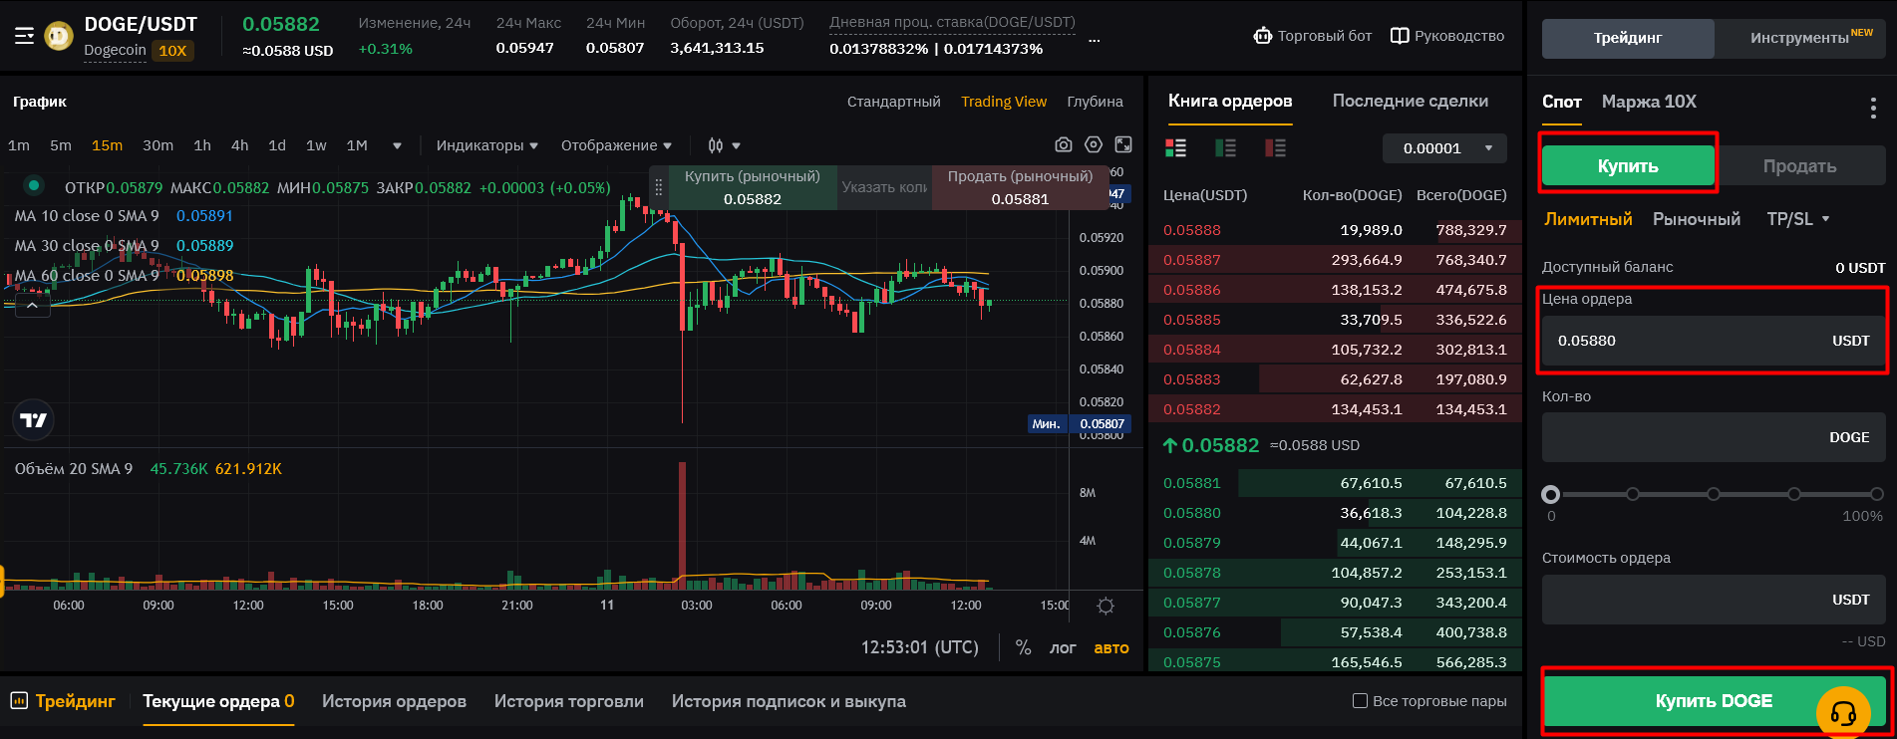Screen dimensions: 1897x739
Task: Open the Индикаторы dropdown
Action: pos(486,145)
